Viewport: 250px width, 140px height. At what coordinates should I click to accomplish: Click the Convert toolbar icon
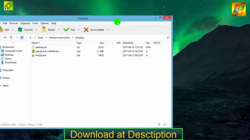(20, 30)
